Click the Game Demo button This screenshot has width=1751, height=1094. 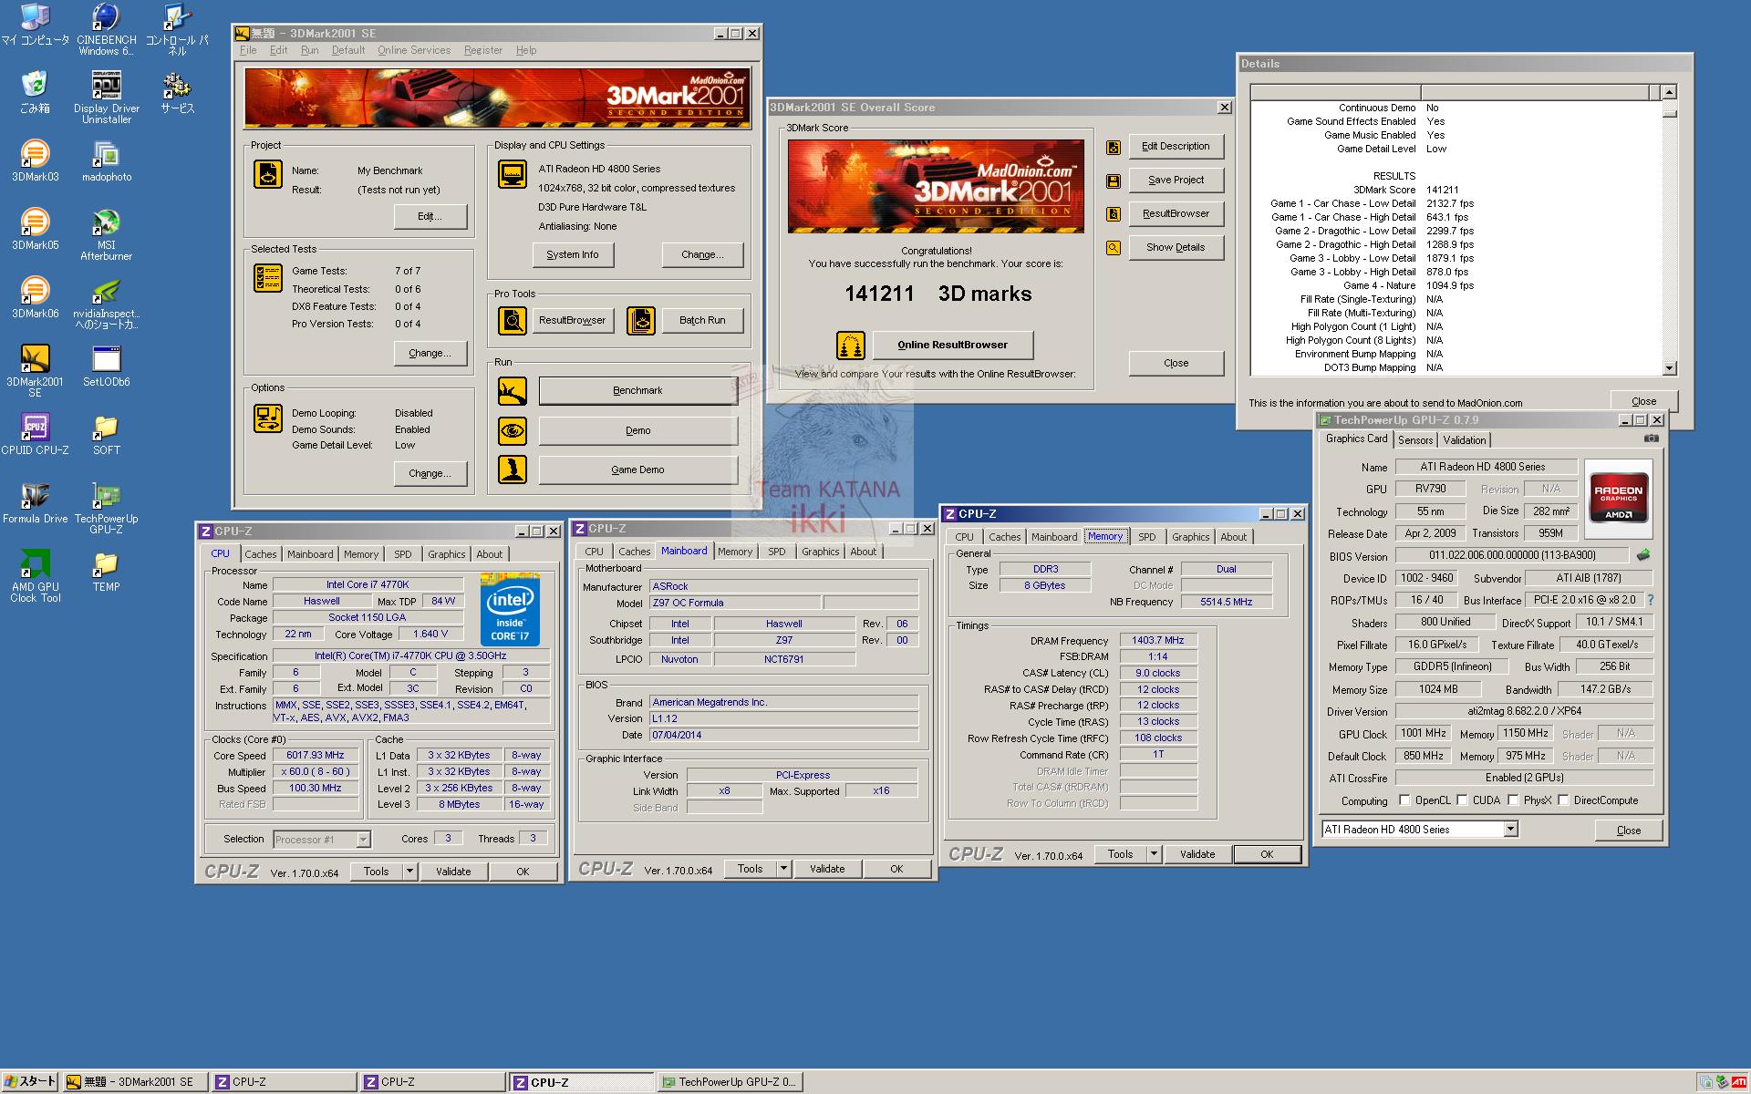click(x=637, y=470)
